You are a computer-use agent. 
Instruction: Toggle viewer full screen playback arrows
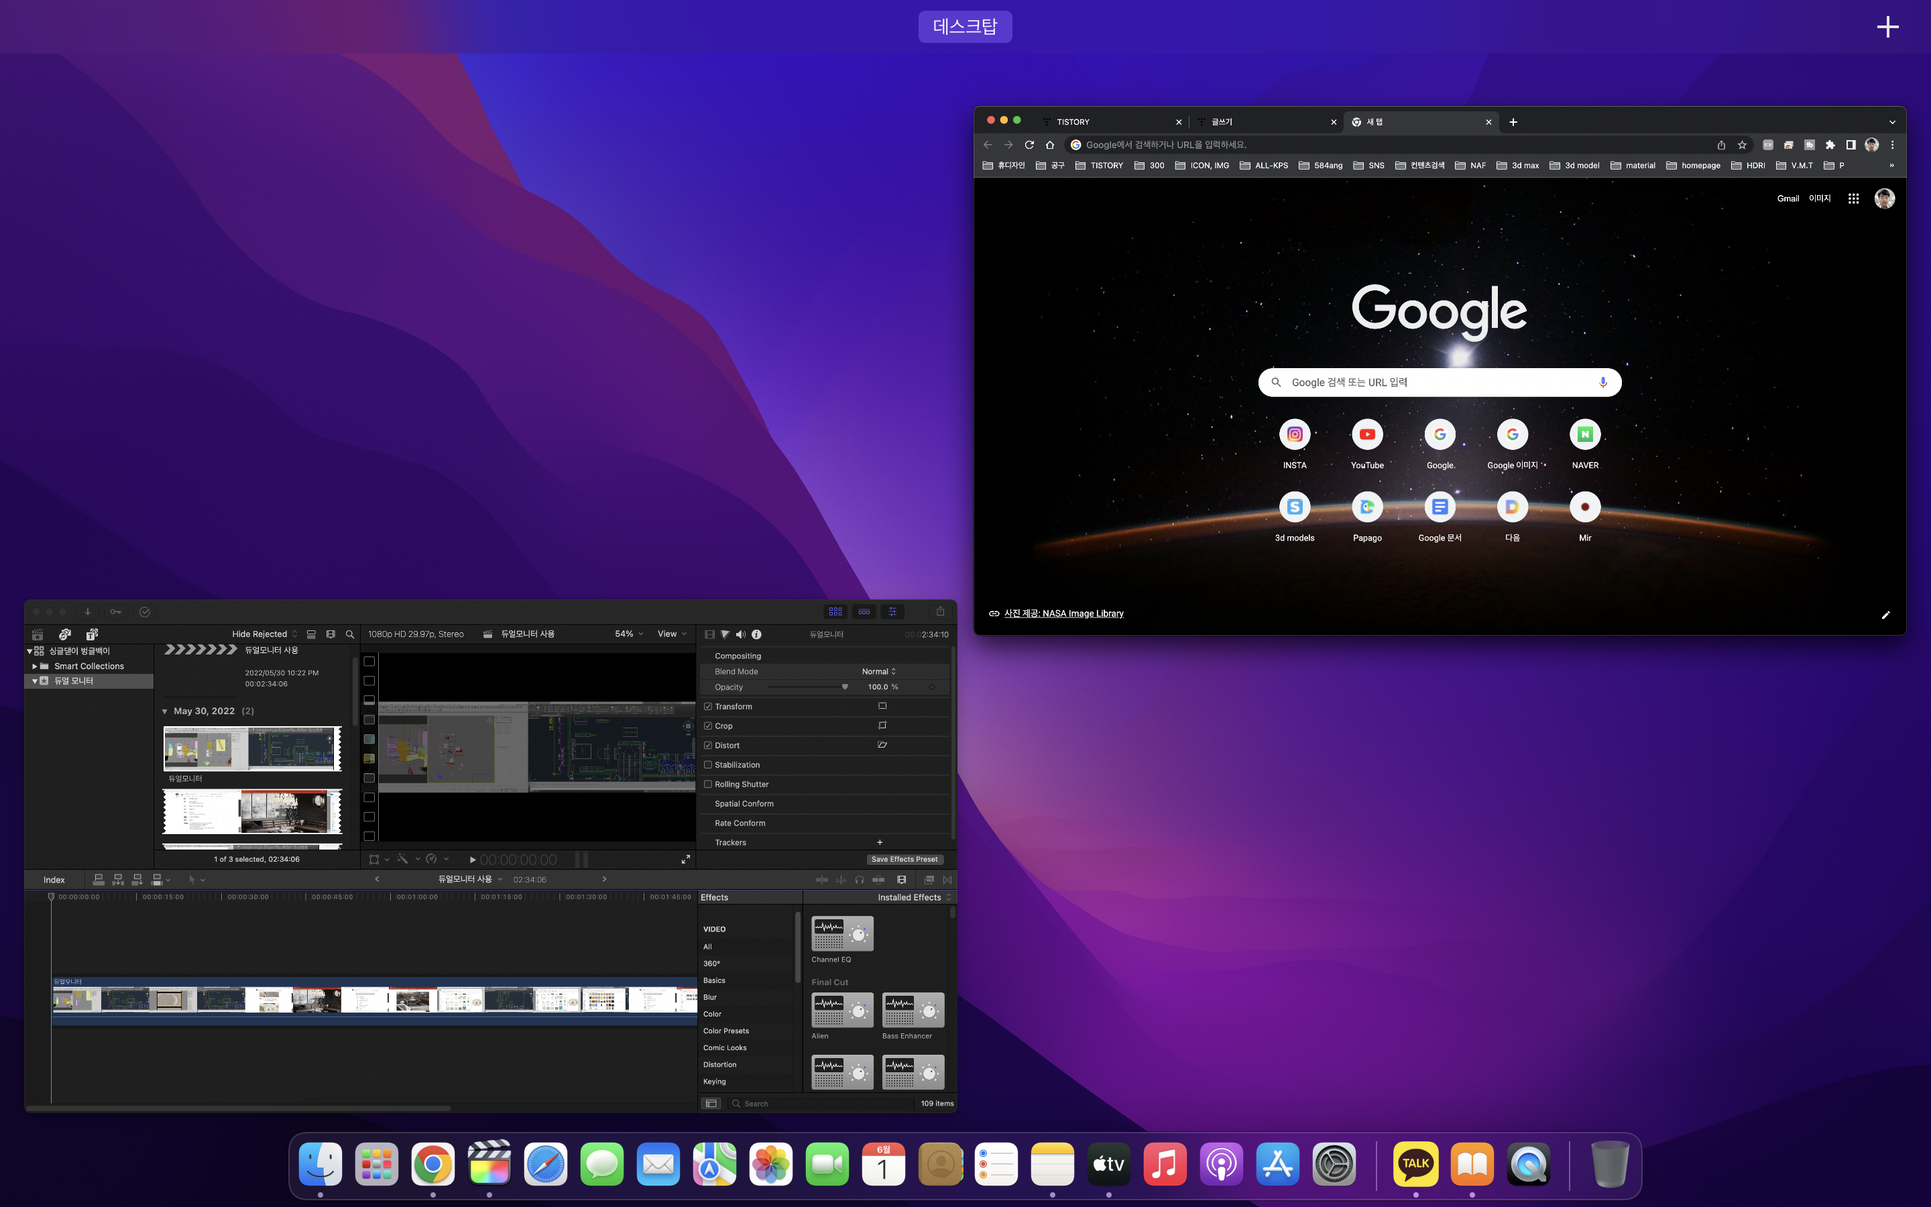(685, 859)
